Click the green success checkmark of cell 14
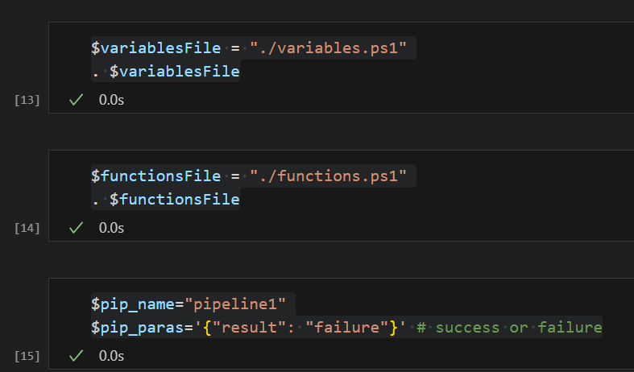This screenshot has height=372, width=634. point(76,228)
